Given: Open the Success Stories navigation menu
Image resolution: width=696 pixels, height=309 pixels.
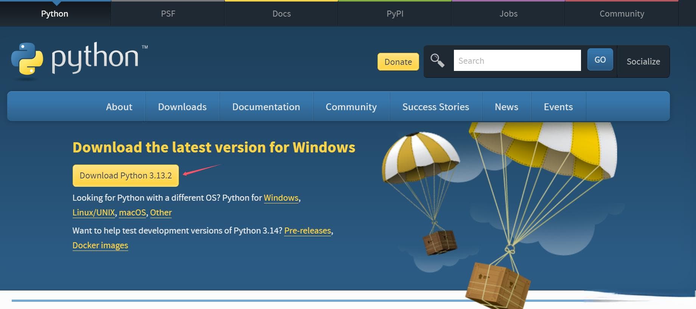Looking at the screenshot, I should click(x=435, y=107).
